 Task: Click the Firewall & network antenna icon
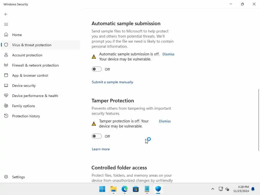point(6,65)
